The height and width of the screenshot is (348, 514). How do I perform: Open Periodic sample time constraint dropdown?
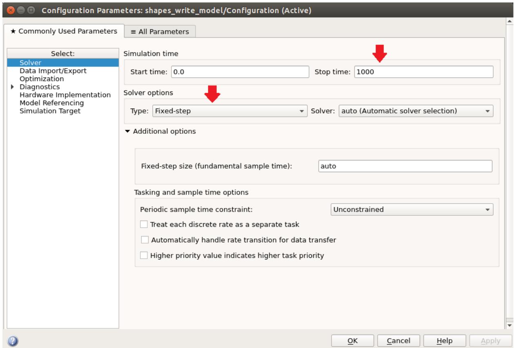click(412, 209)
